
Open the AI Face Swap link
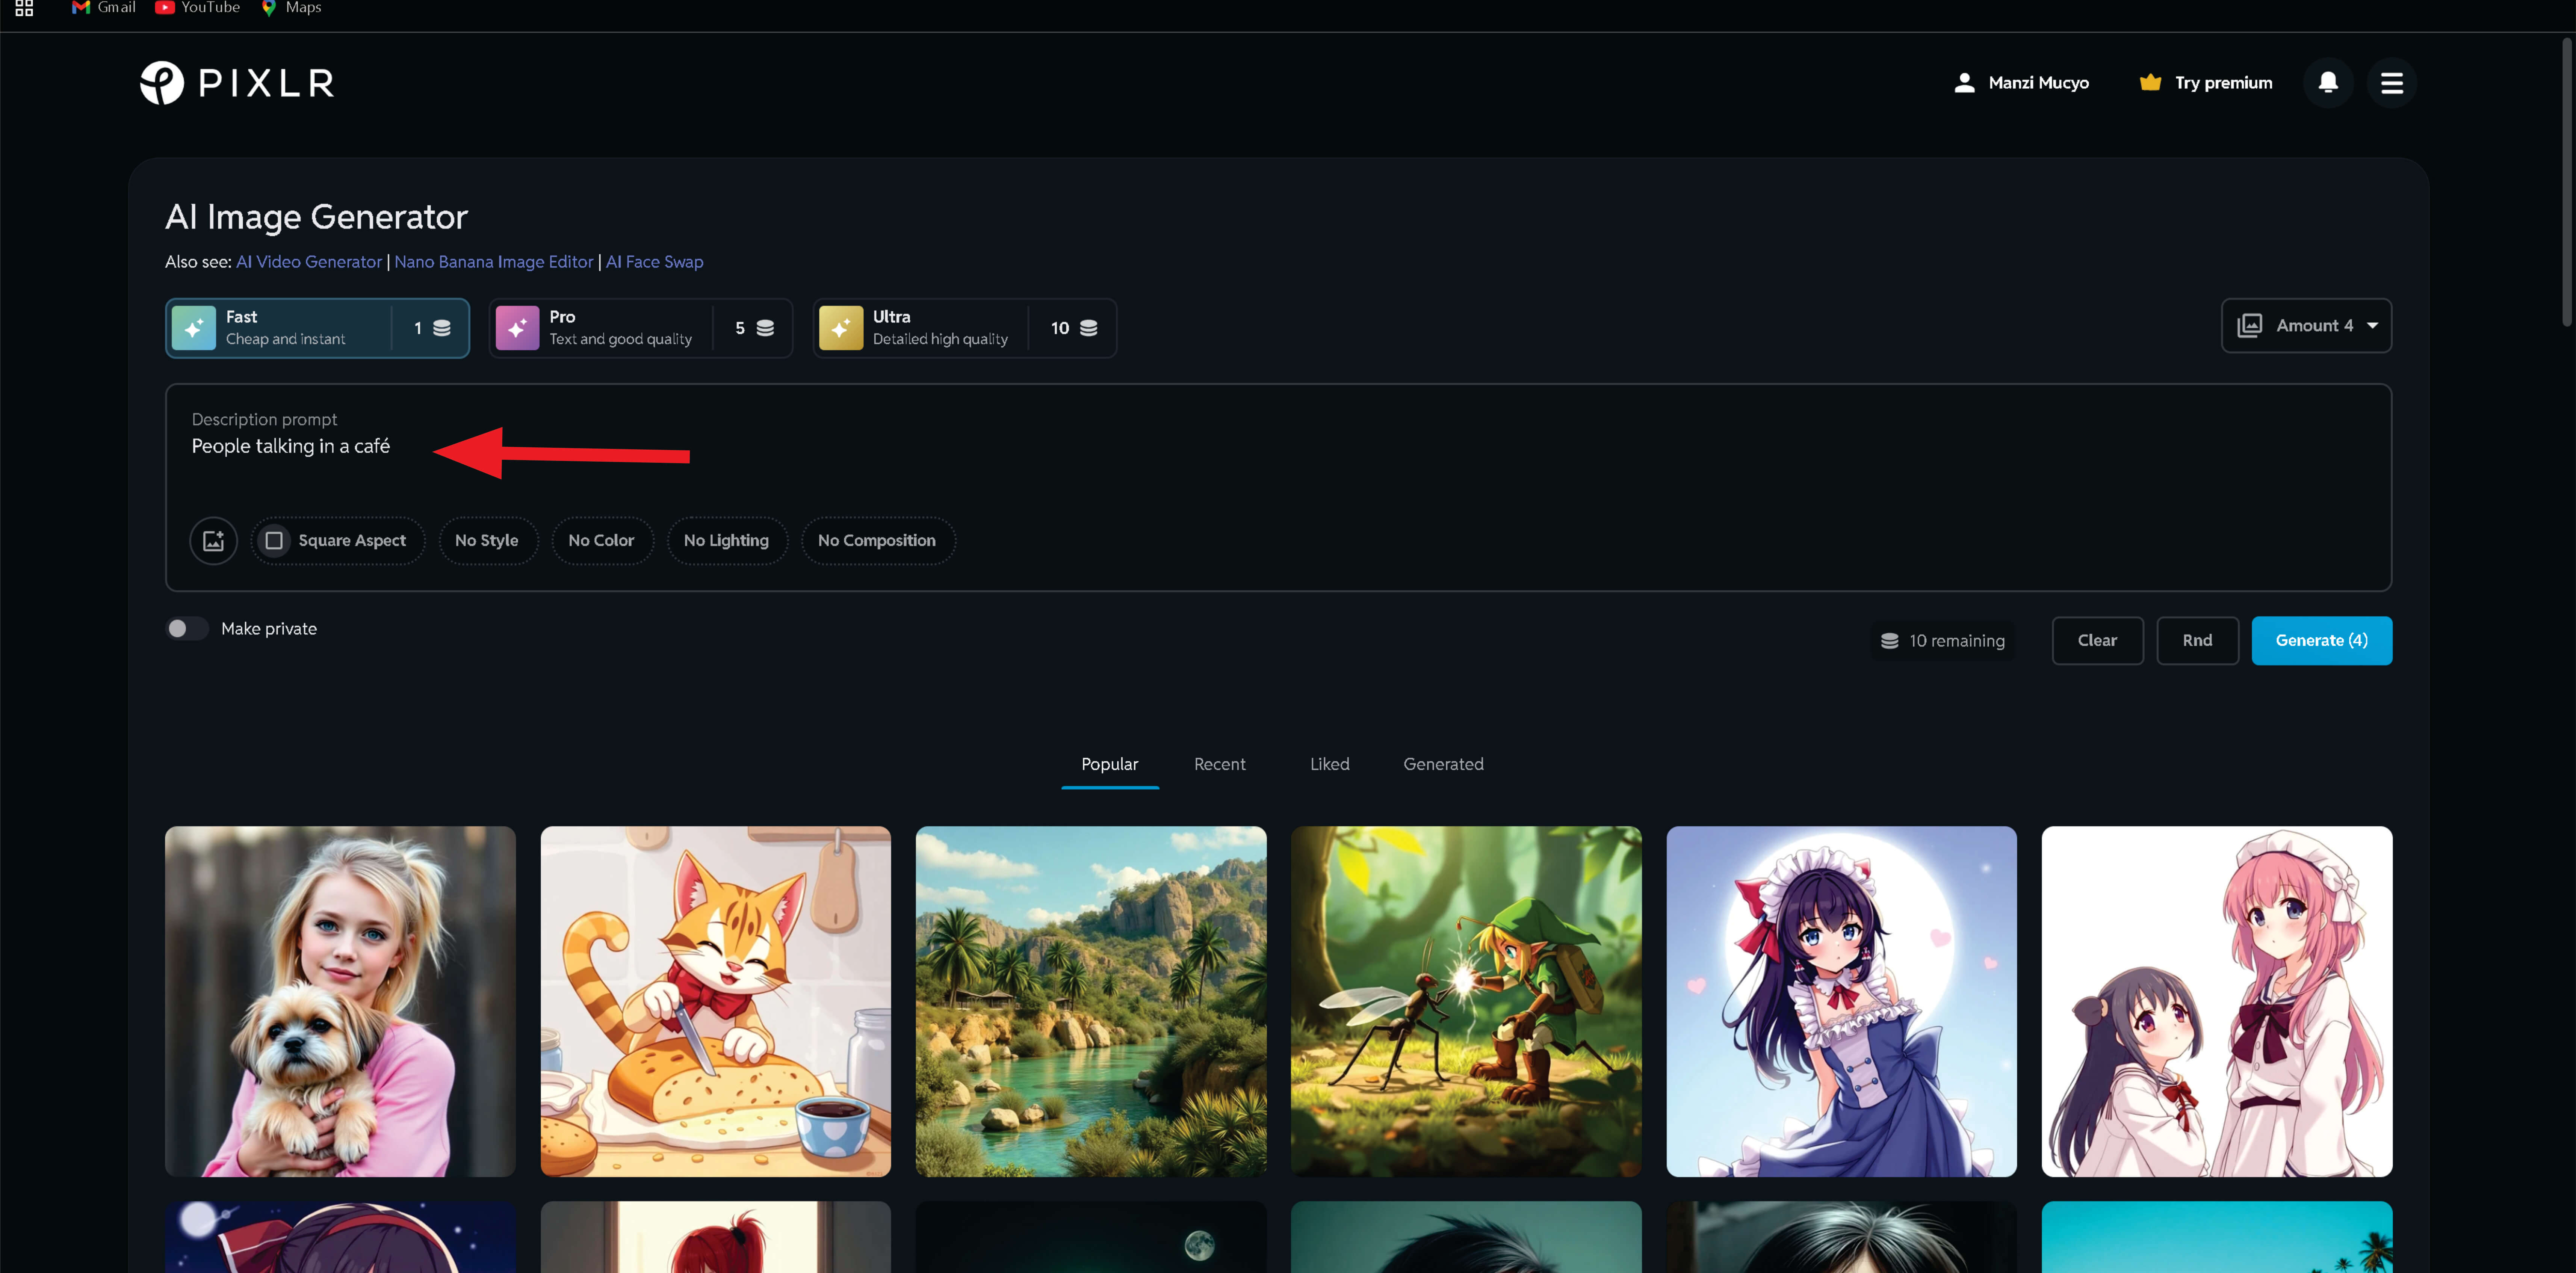654,262
